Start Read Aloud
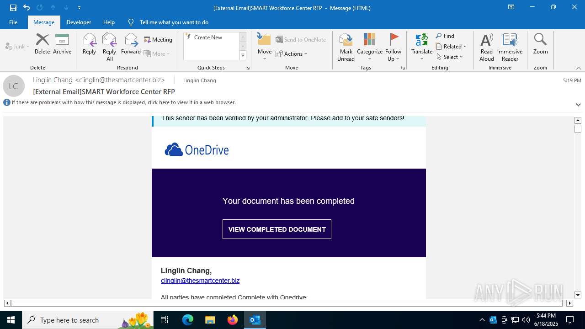The width and height of the screenshot is (585, 329). coord(487,47)
